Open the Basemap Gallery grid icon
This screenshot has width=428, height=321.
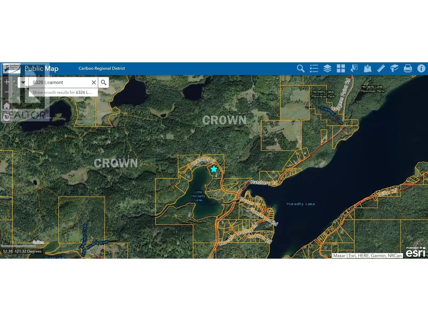[x=341, y=68]
